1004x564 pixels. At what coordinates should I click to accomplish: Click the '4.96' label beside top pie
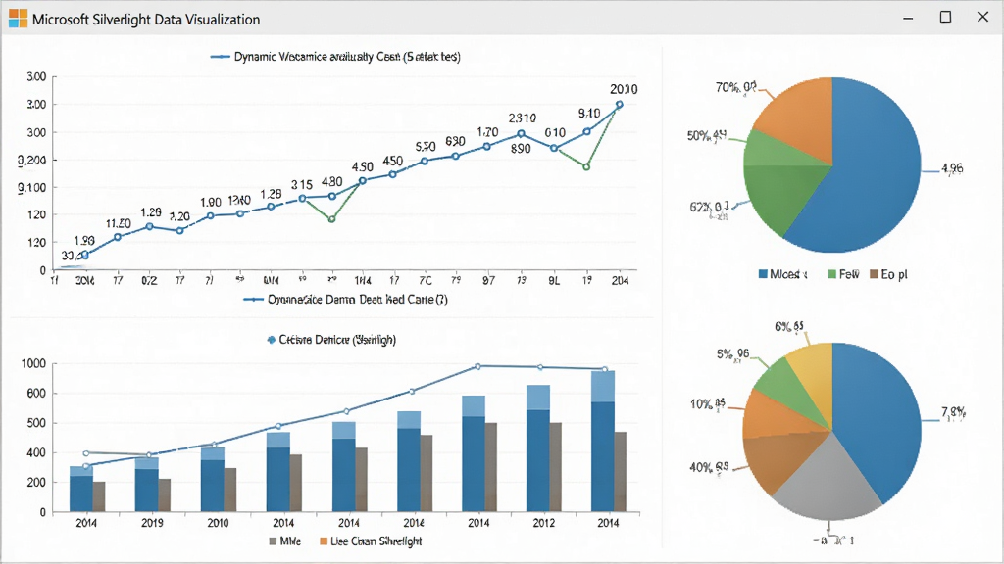951,168
